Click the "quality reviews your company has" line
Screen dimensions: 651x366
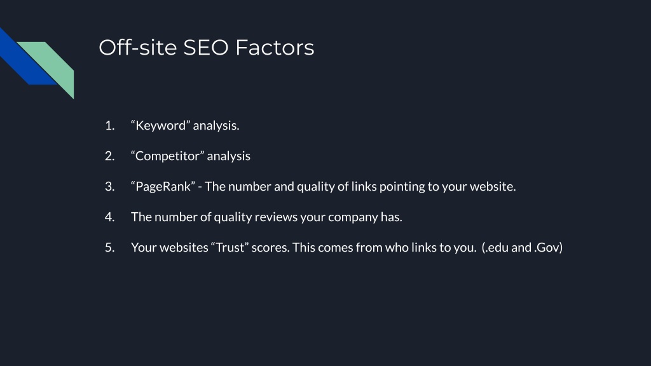pyautogui.click(x=307, y=217)
